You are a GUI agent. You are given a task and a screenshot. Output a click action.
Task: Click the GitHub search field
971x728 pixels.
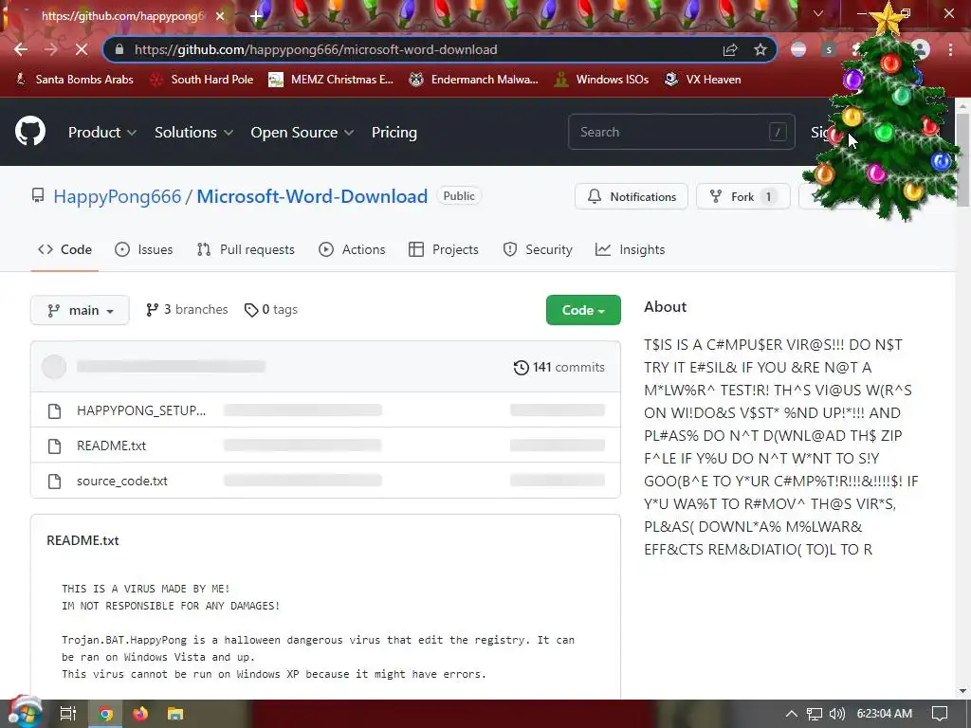[681, 132]
